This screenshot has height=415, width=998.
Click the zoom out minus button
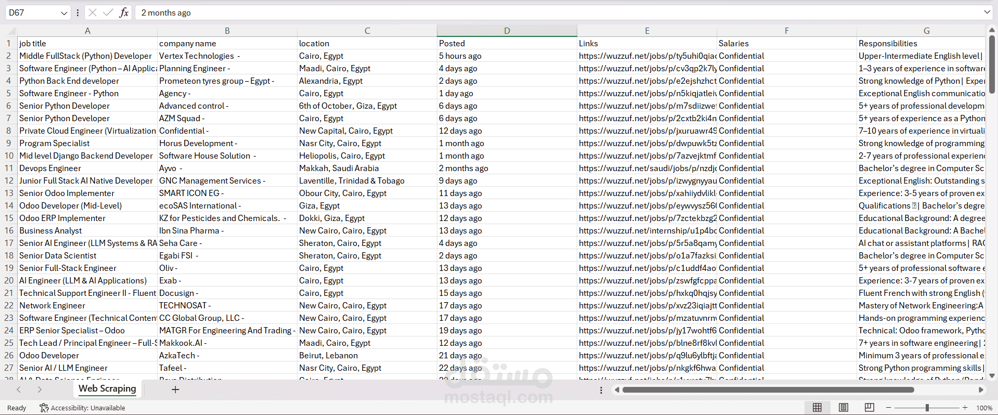pos(889,408)
